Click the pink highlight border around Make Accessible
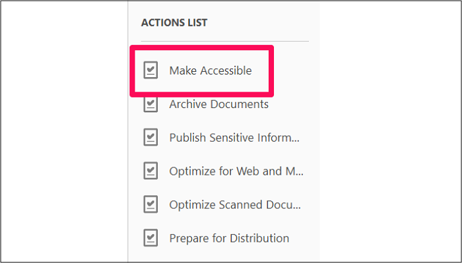The height and width of the screenshot is (263, 462). point(202,47)
